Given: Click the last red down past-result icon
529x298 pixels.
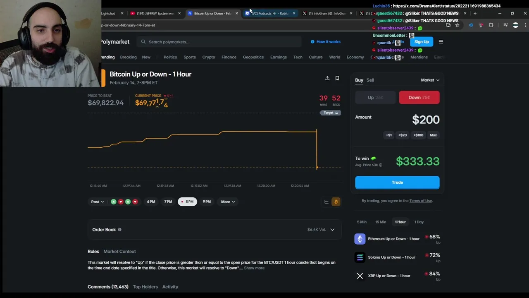Looking at the screenshot, I should (135, 202).
